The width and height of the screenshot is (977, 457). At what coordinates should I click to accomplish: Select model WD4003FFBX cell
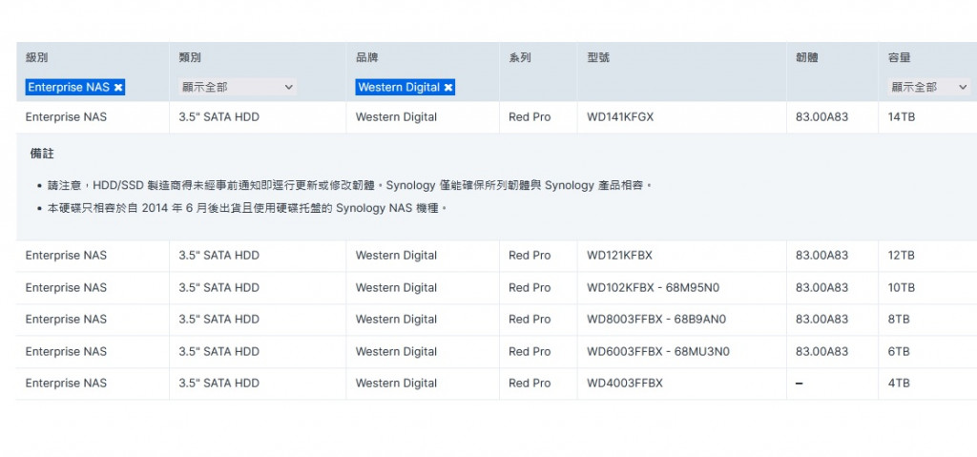pyautogui.click(x=625, y=383)
